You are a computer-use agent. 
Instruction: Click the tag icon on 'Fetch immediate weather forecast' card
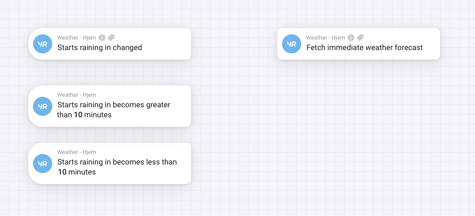pyautogui.click(x=360, y=38)
